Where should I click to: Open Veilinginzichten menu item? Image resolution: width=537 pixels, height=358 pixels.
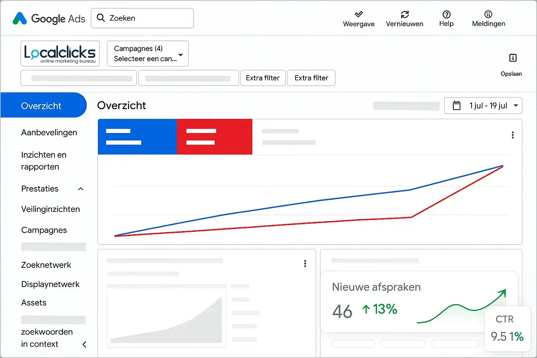click(x=50, y=209)
